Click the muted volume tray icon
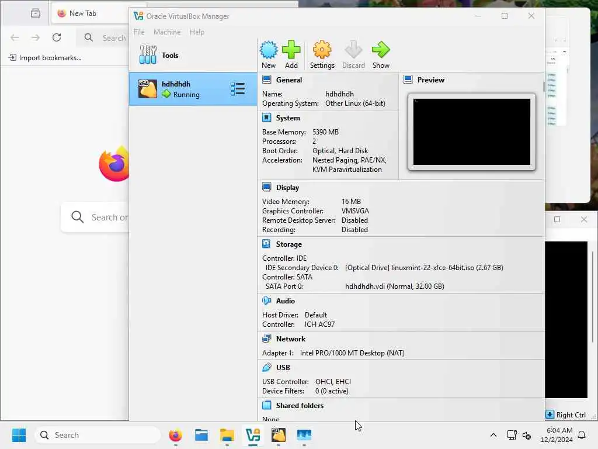 (x=527, y=435)
